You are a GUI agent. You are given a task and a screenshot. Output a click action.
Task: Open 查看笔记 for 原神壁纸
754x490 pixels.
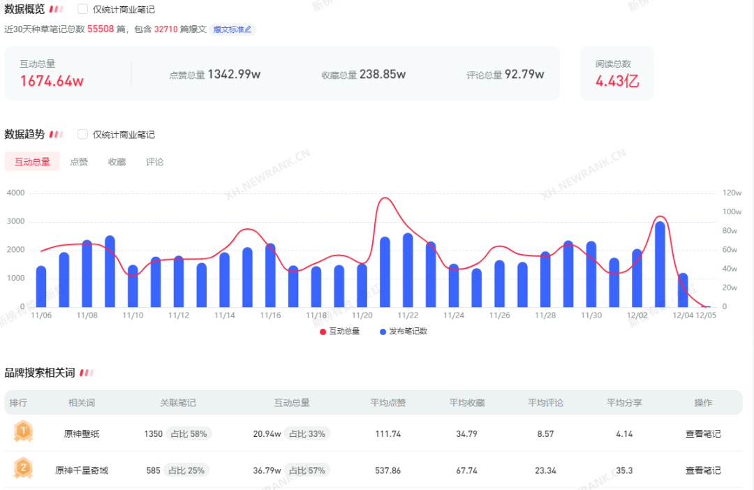click(703, 433)
